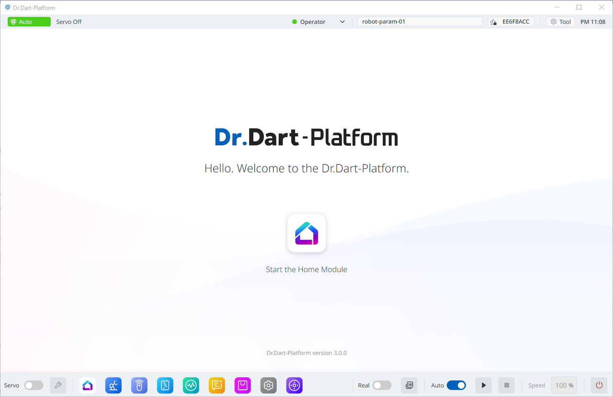Open the Home Module icon in the dock
The image size is (613, 397).
tap(88, 385)
